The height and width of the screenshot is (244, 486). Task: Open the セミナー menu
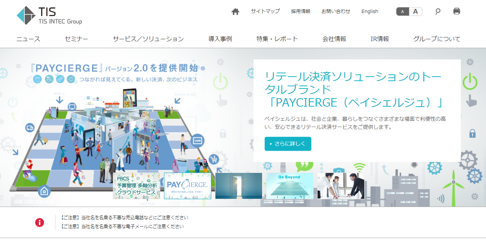76,39
